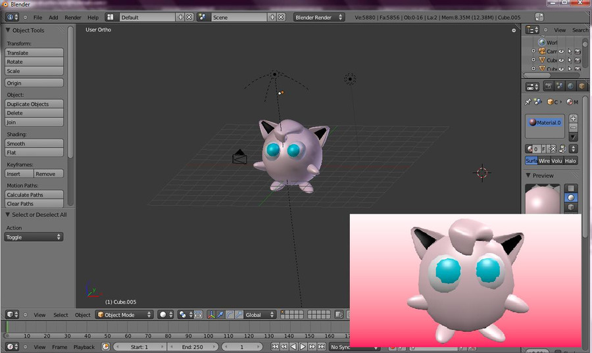Open the Add menu
The width and height of the screenshot is (592, 353).
tap(53, 17)
